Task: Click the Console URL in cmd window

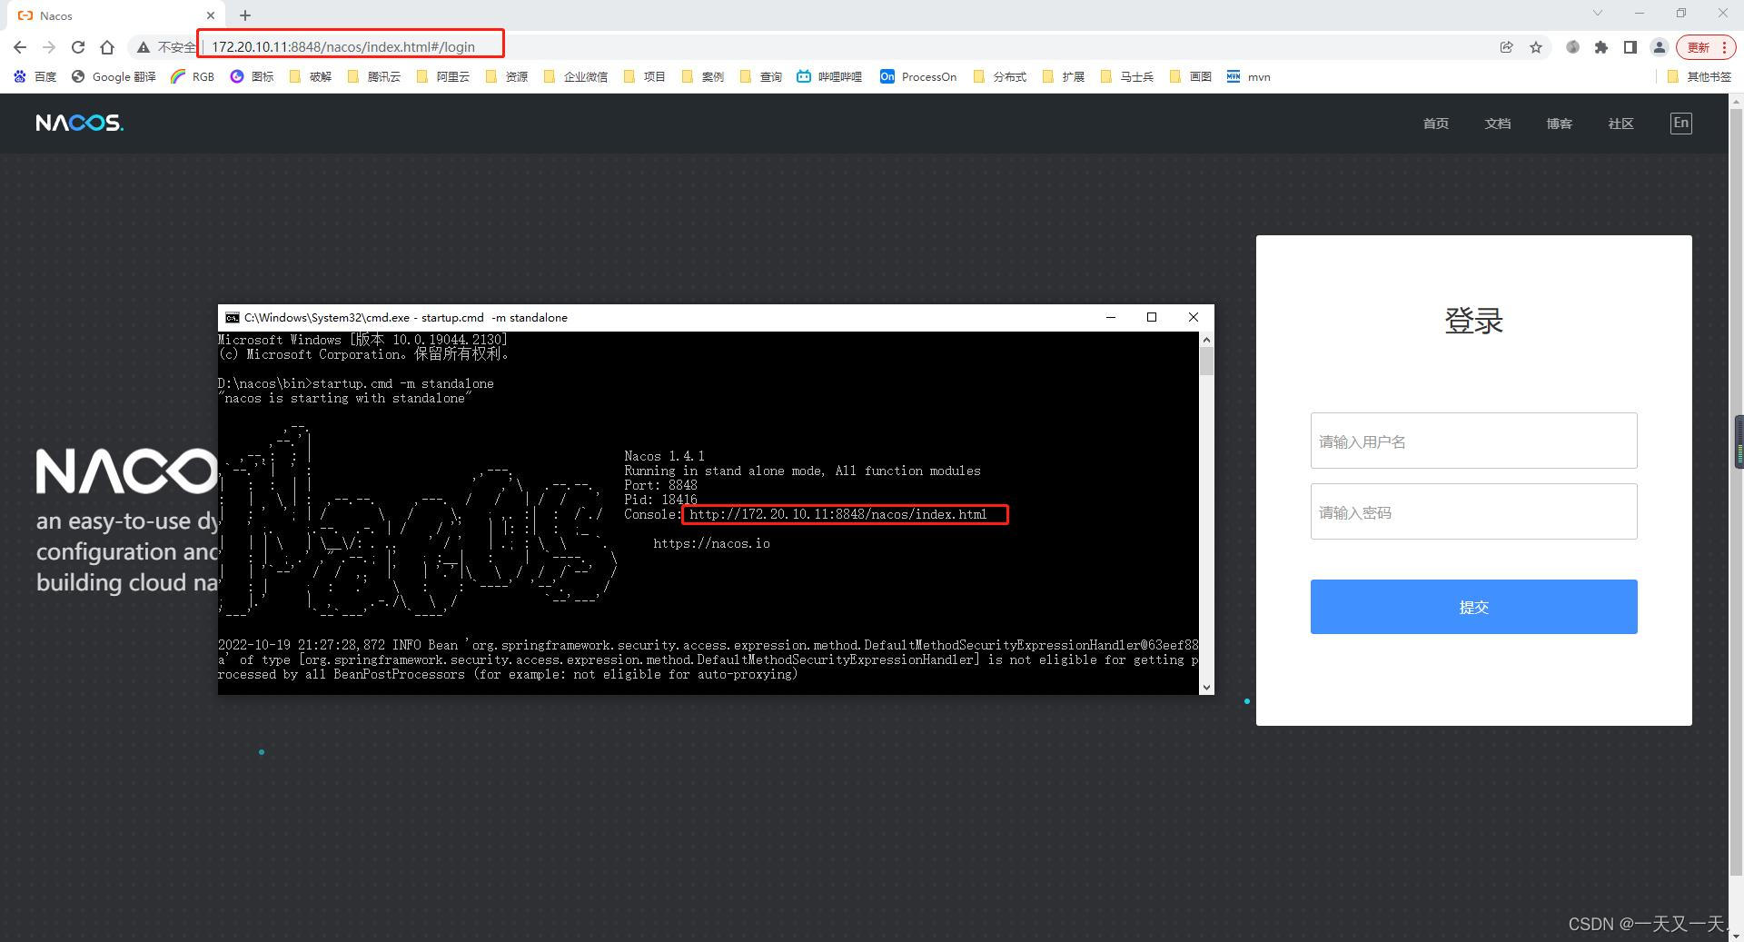Action: pos(837,514)
